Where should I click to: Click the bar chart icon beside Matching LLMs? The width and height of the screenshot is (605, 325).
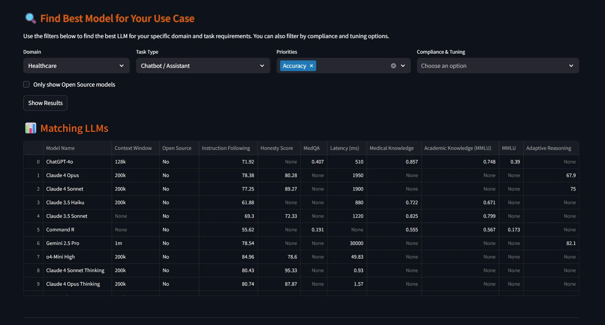click(30, 128)
